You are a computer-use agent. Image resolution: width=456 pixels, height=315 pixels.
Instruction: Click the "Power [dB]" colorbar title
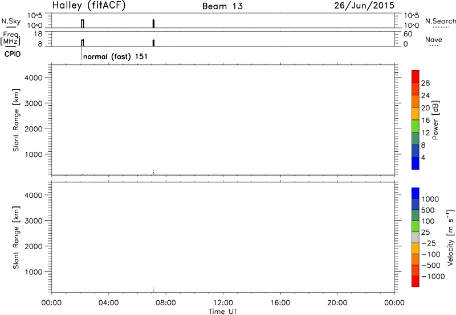[x=435, y=120]
